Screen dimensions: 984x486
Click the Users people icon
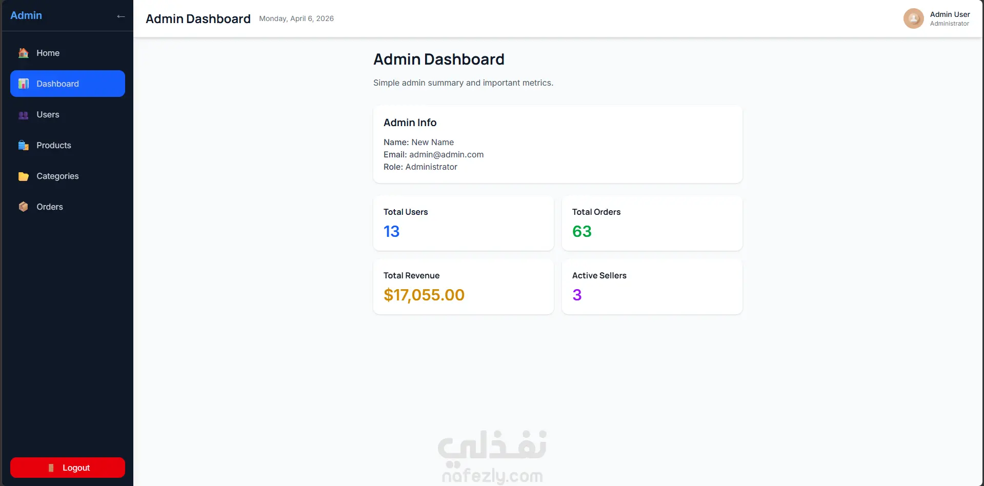tap(24, 115)
